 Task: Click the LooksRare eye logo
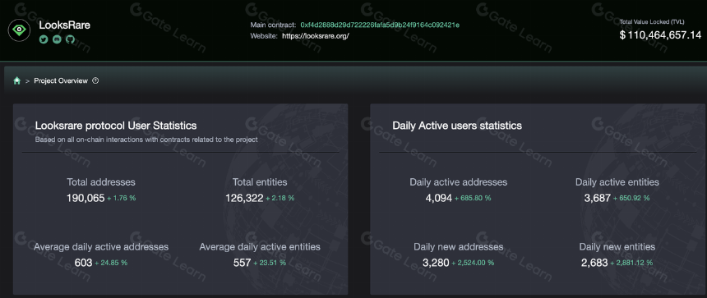click(x=19, y=30)
